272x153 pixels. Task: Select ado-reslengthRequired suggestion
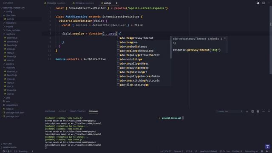[143, 51]
